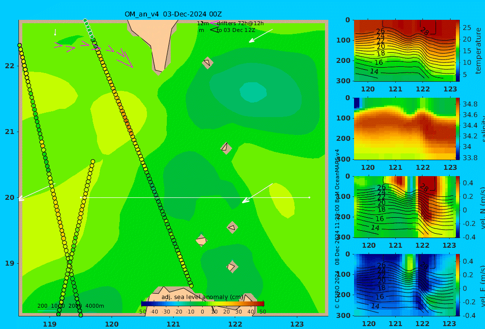
Task: Click the 0.4 tick on vel. N colorbar
Action: (468, 183)
